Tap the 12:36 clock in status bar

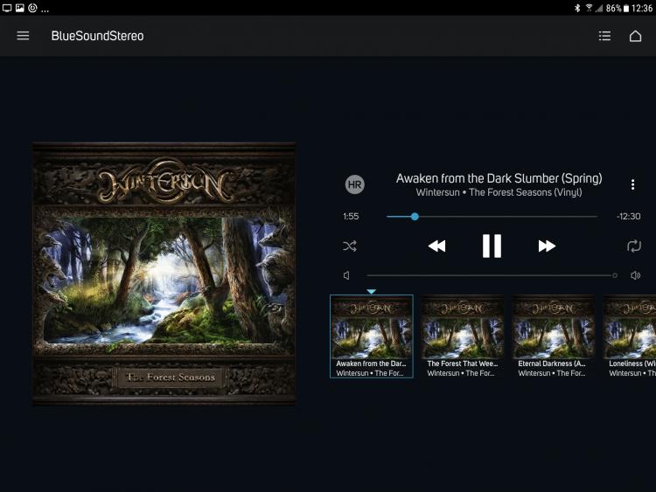coord(642,8)
